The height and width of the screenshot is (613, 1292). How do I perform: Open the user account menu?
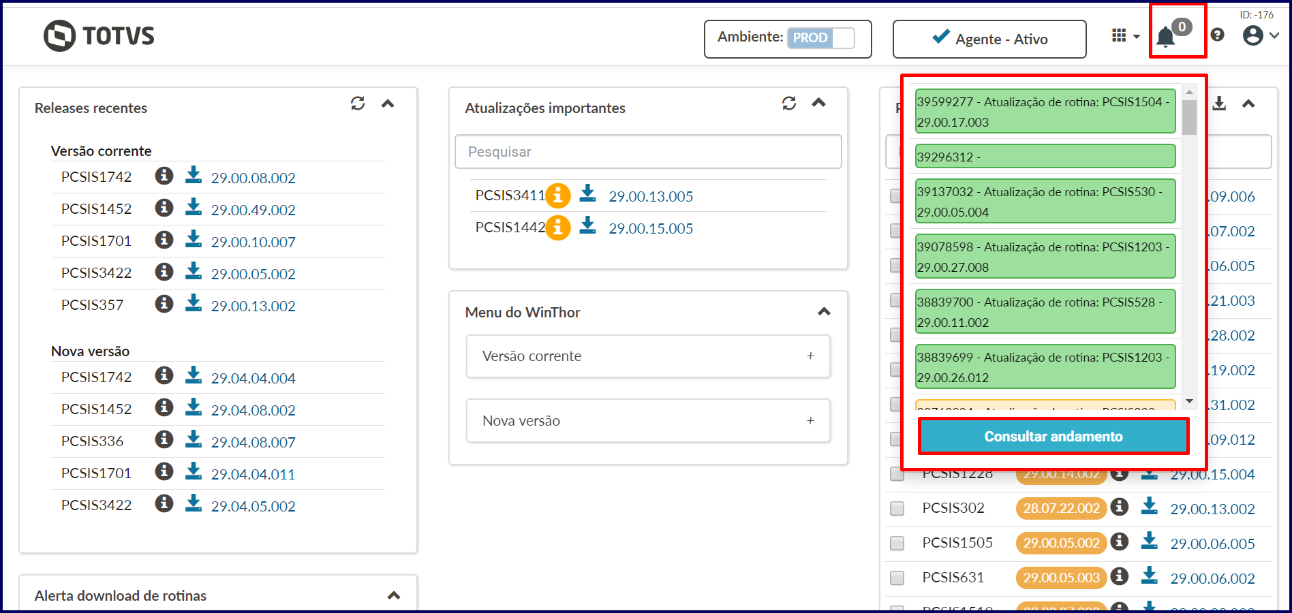pos(1261,35)
